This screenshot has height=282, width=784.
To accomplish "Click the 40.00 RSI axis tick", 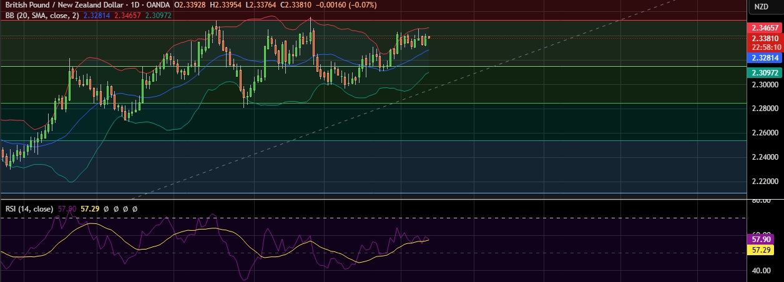I will coord(760,271).
